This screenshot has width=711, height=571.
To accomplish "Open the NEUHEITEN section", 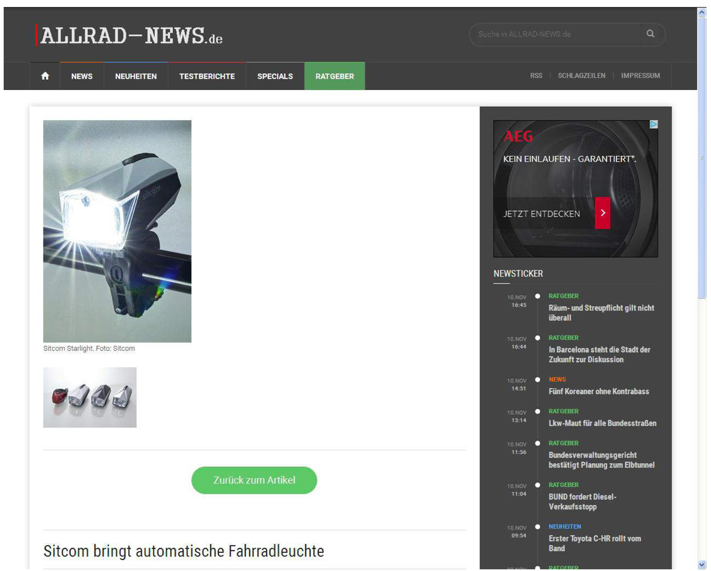I will 136,76.
